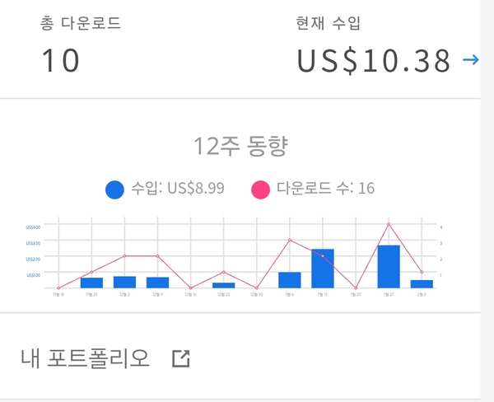Open the external link icon beside 내 포트폴리오

pos(180,358)
